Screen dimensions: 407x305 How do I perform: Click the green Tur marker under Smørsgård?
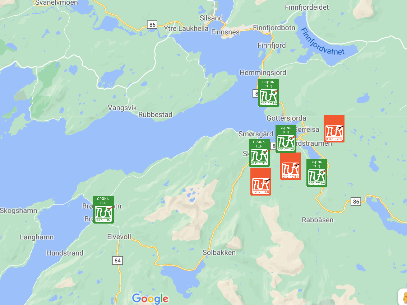pos(259,153)
